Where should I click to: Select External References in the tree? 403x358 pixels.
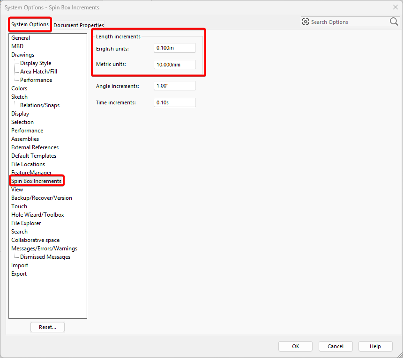(x=35, y=147)
